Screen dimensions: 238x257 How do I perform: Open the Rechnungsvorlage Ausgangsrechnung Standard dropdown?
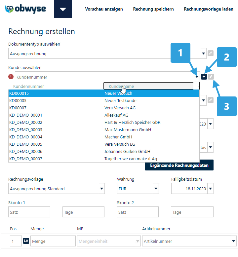tap(57, 189)
